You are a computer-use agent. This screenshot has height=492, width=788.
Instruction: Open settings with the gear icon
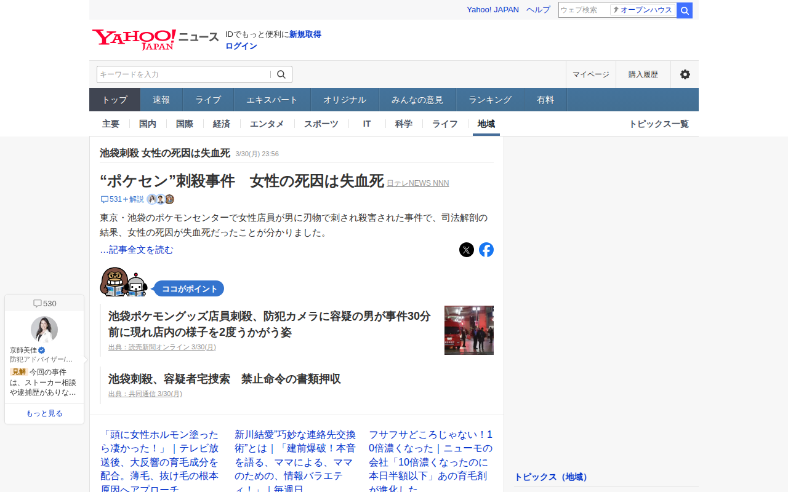(x=685, y=74)
